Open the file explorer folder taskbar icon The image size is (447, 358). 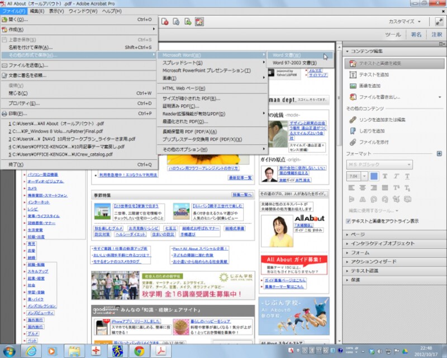tap(74, 351)
